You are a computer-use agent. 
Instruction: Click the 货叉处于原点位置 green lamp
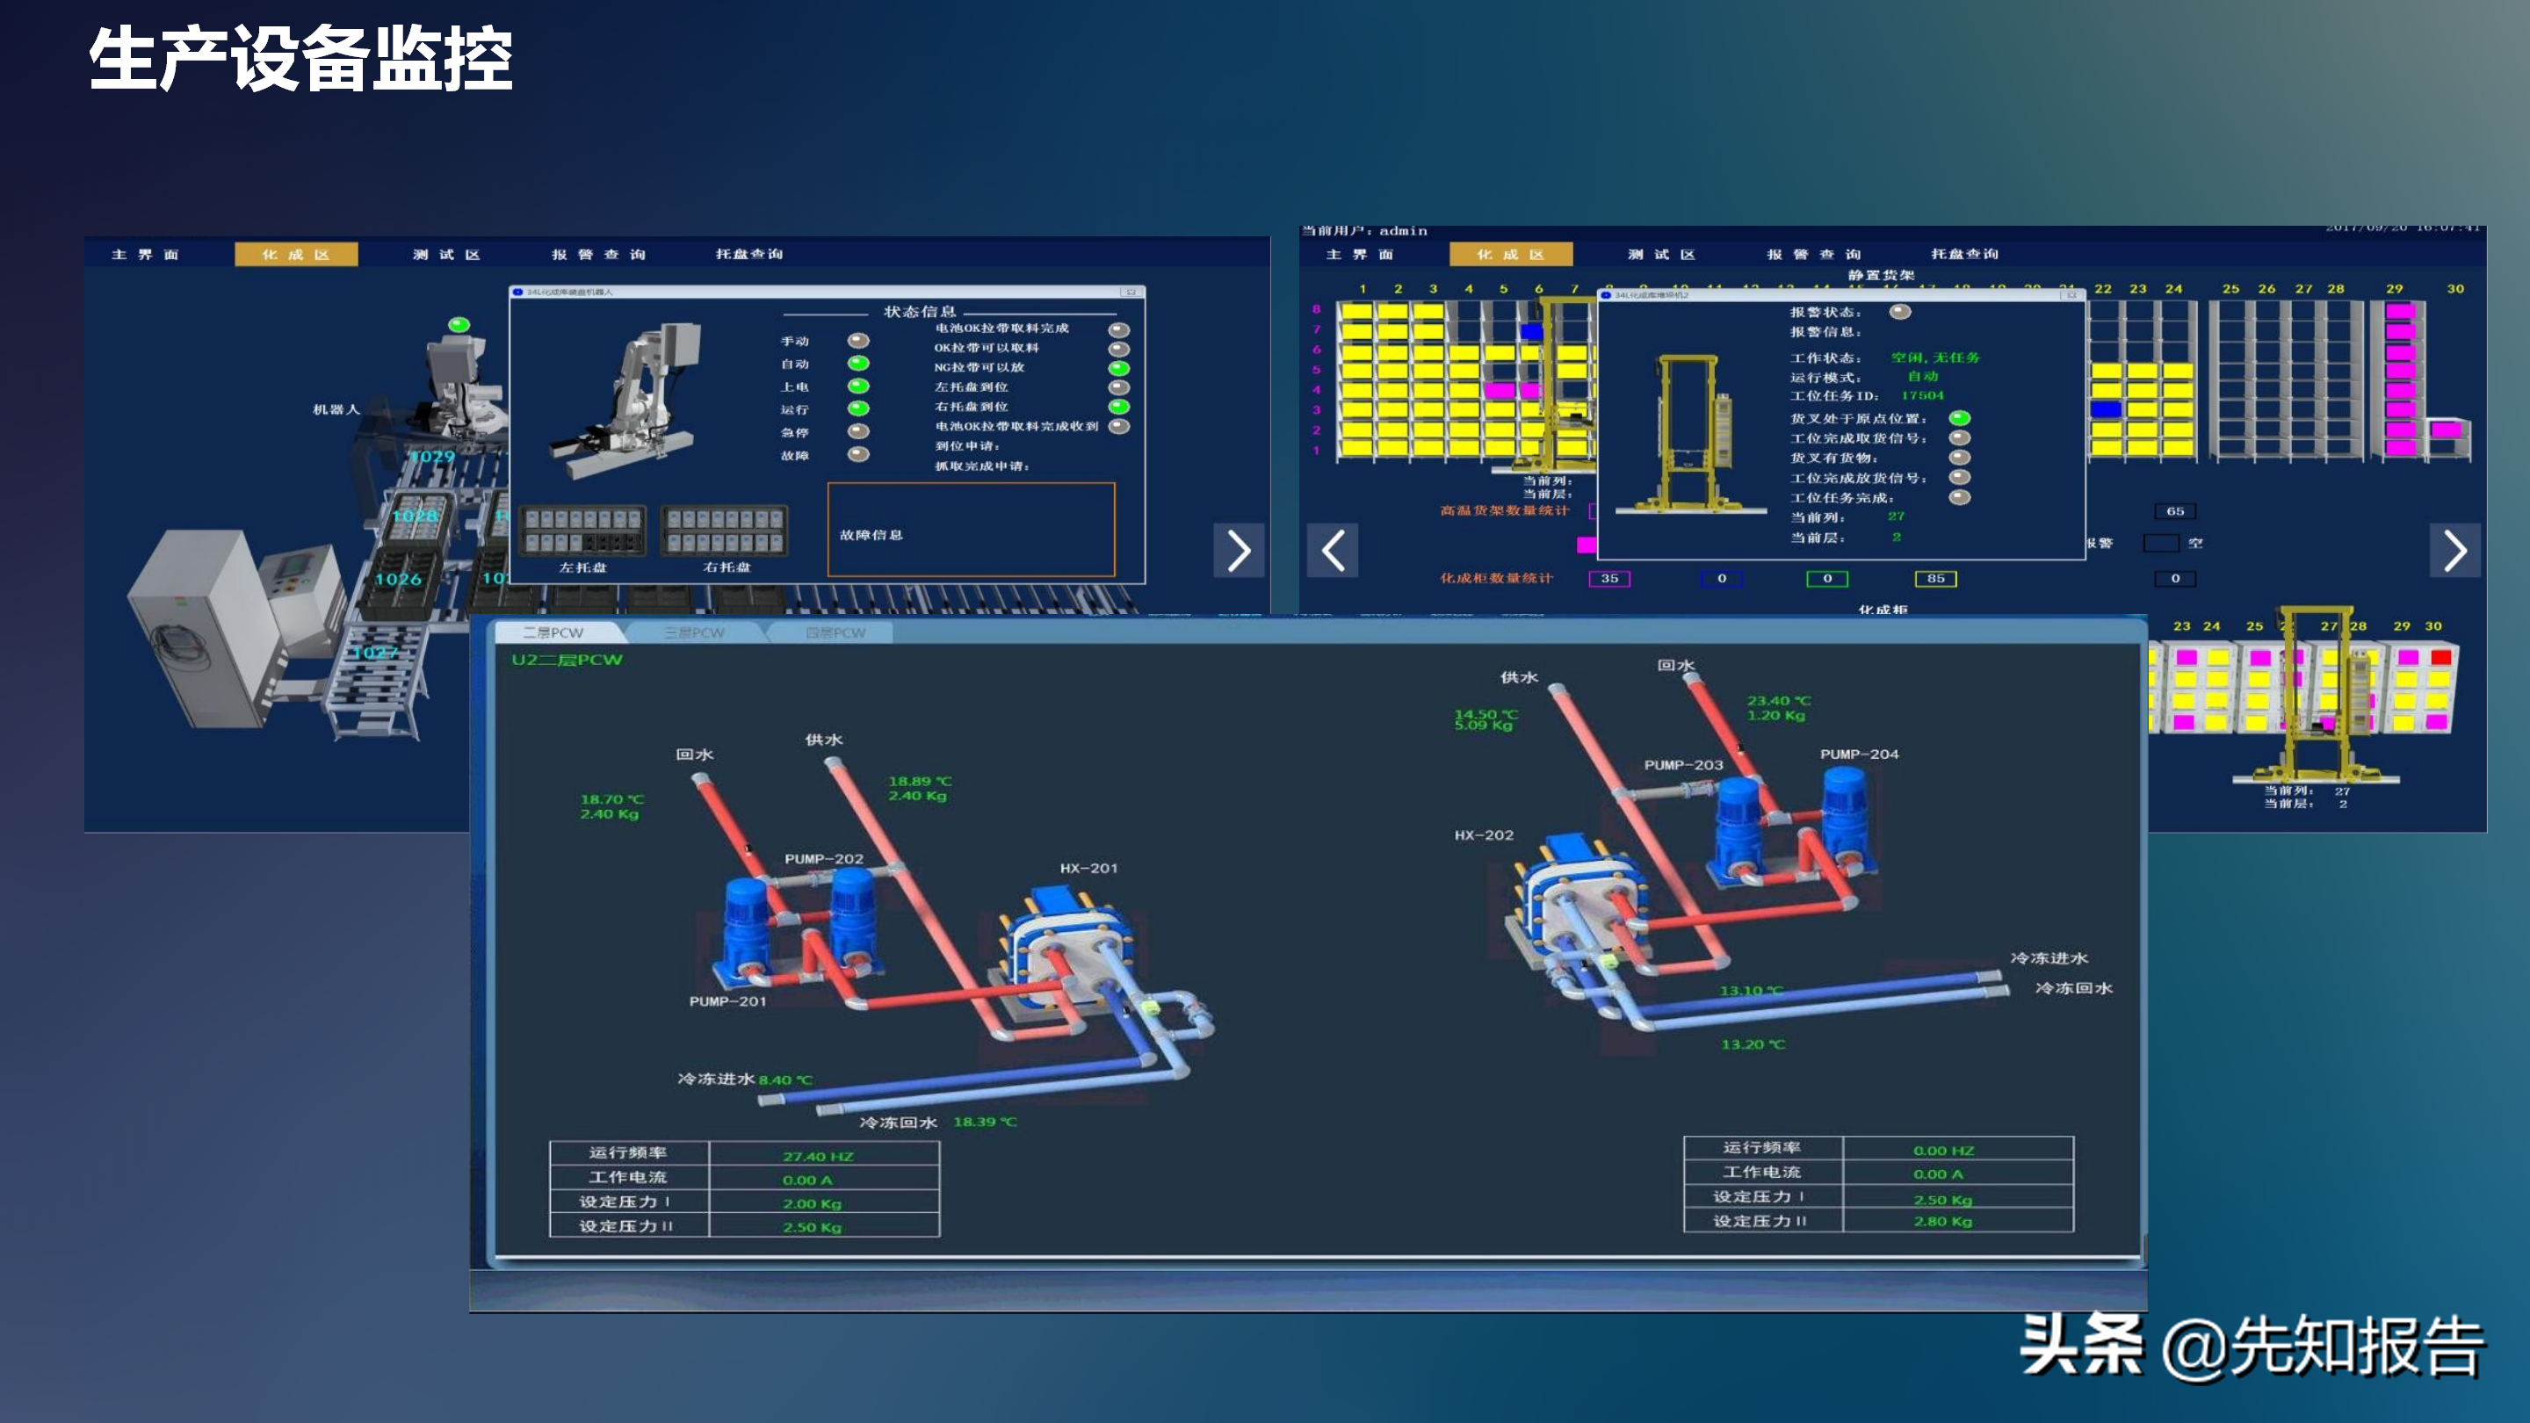pyautogui.click(x=1959, y=418)
